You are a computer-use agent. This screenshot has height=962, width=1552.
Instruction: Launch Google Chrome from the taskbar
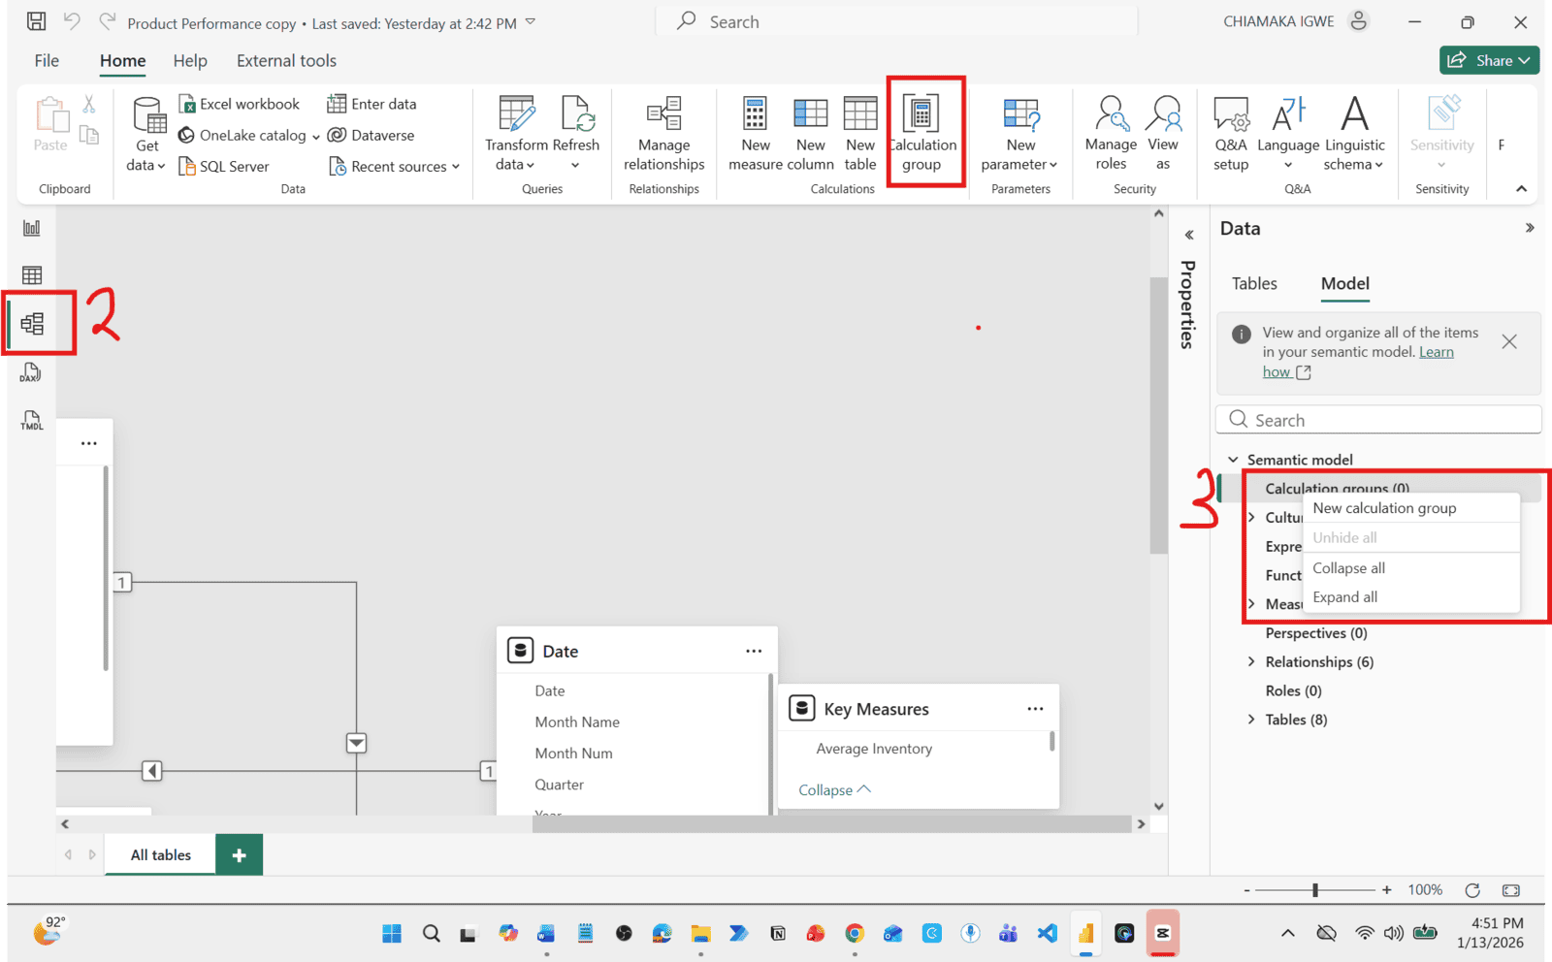click(x=854, y=933)
